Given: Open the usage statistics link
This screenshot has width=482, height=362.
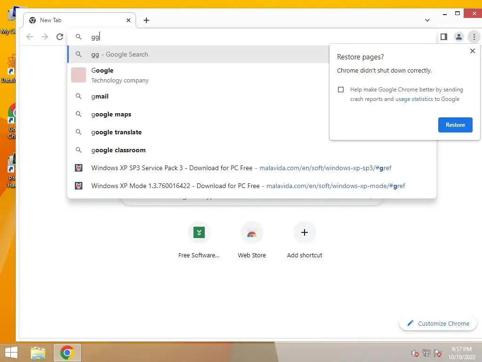Looking at the screenshot, I should 414,99.
